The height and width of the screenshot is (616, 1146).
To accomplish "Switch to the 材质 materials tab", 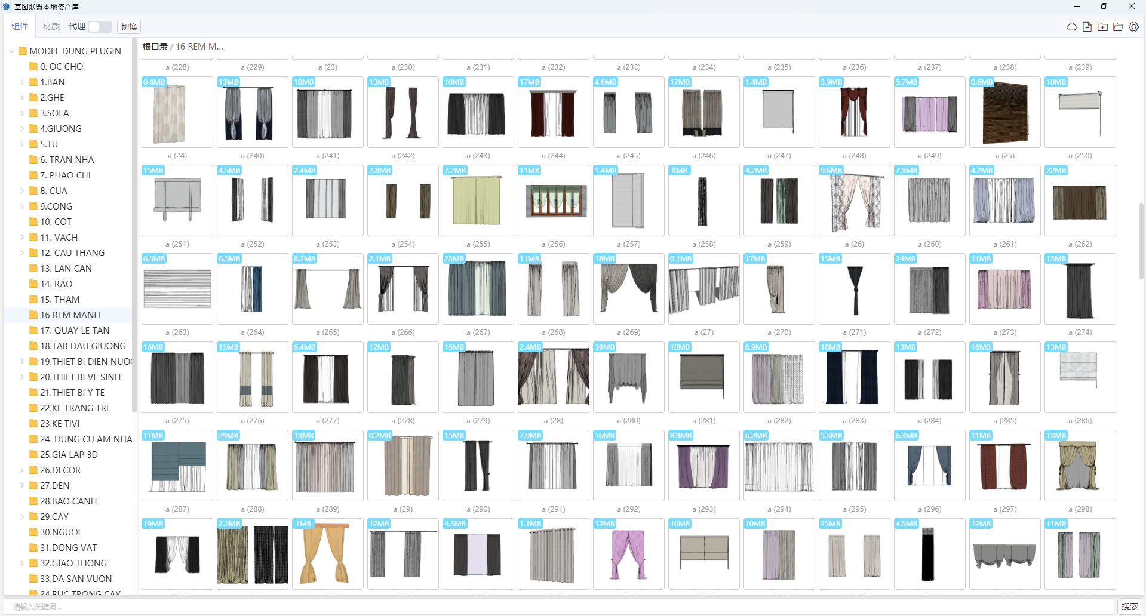I will click(51, 27).
